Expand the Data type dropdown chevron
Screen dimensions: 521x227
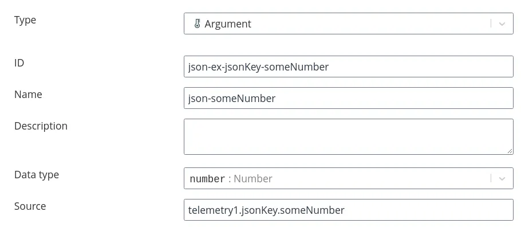point(502,178)
